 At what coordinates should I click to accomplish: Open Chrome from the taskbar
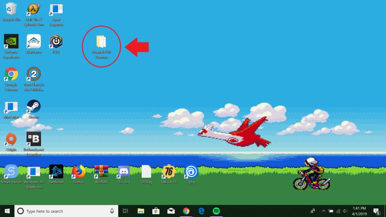coord(186,211)
